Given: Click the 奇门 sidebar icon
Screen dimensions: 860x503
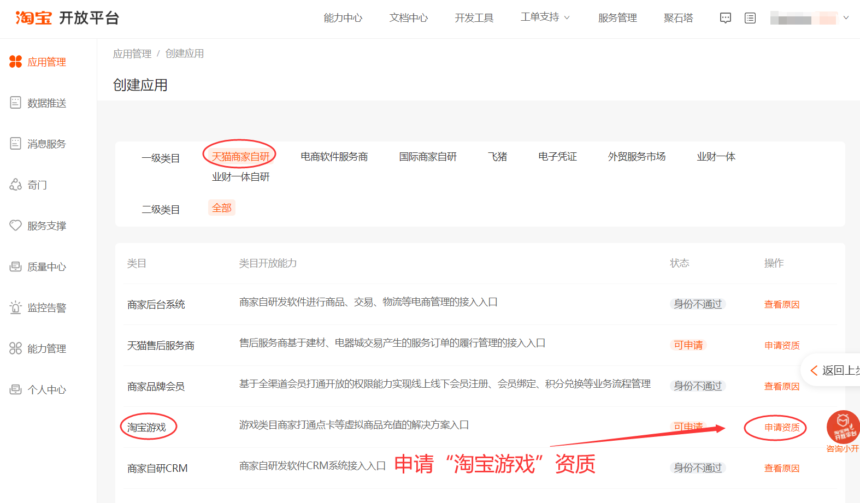Looking at the screenshot, I should click(x=16, y=185).
